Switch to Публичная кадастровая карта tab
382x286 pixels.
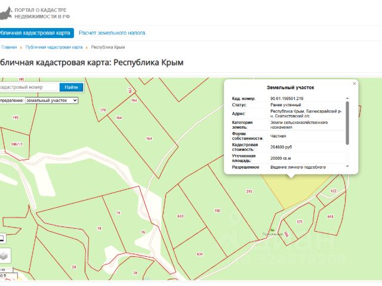click(36, 33)
